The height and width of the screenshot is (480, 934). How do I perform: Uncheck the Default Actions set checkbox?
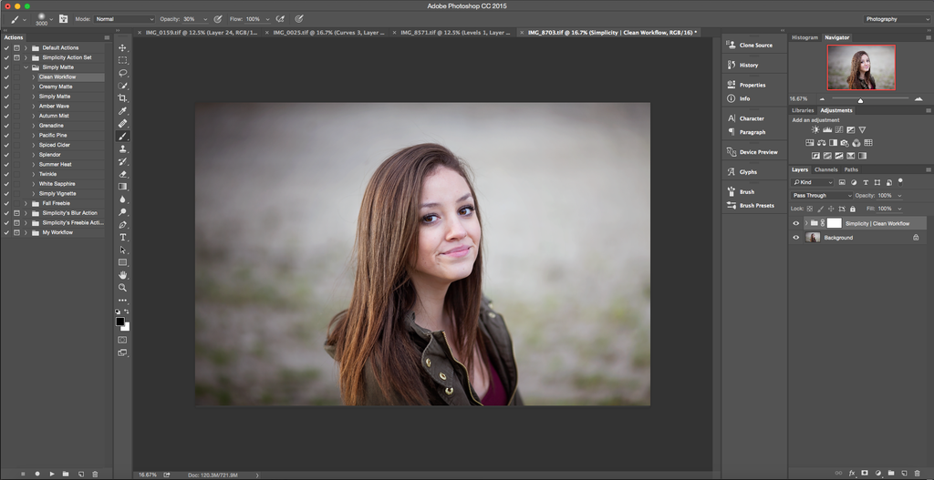[x=7, y=47]
